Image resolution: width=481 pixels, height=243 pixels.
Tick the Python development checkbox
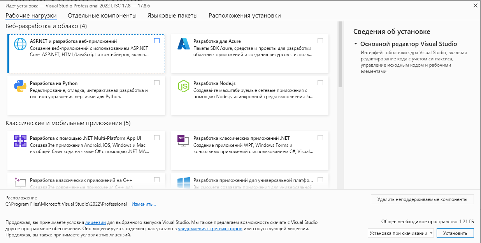tap(157, 83)
